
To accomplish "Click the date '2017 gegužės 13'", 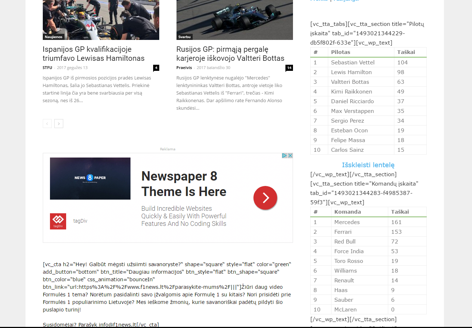I will point(72,68).
